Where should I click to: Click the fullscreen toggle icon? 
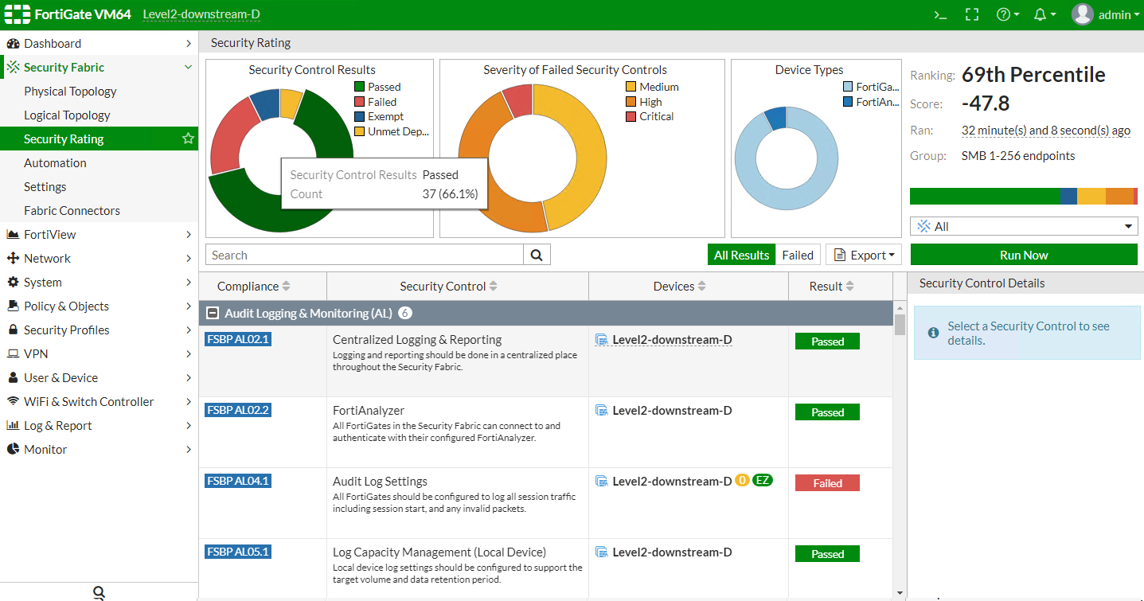[x=971, y=14]
